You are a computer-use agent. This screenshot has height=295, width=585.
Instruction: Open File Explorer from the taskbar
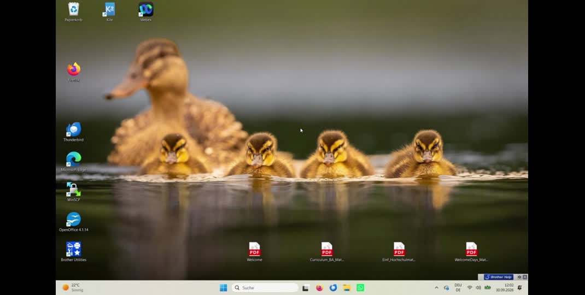(x=347, y=287)
